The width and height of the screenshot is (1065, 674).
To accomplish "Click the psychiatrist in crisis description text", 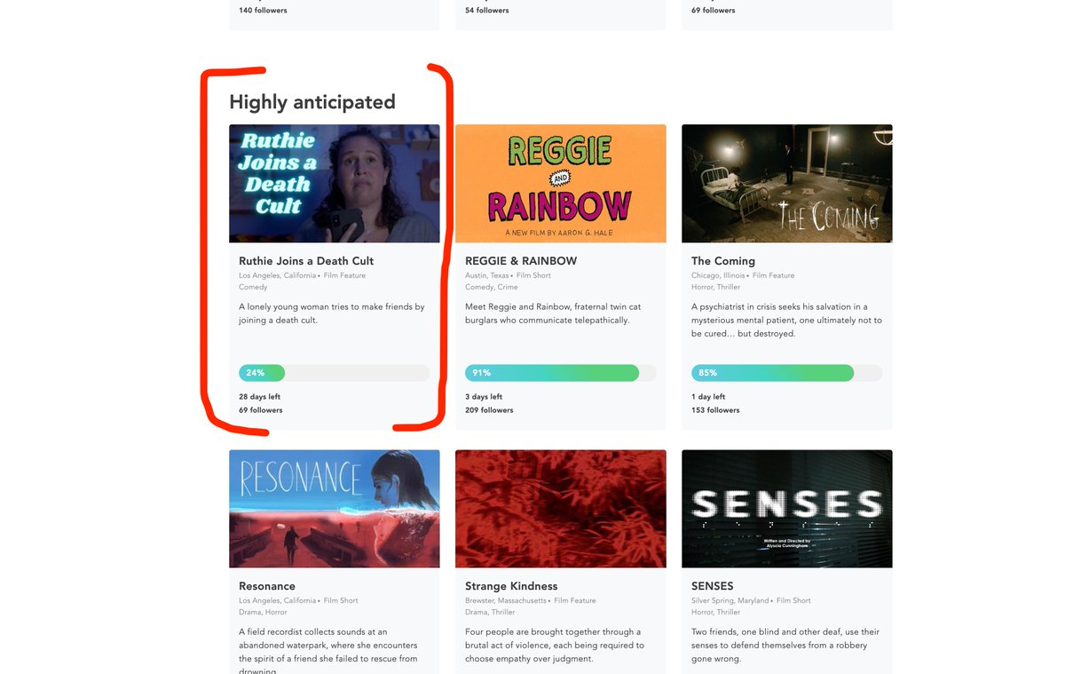I will click(786, 321).
